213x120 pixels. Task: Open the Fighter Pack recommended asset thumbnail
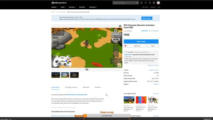click(141, 100)
